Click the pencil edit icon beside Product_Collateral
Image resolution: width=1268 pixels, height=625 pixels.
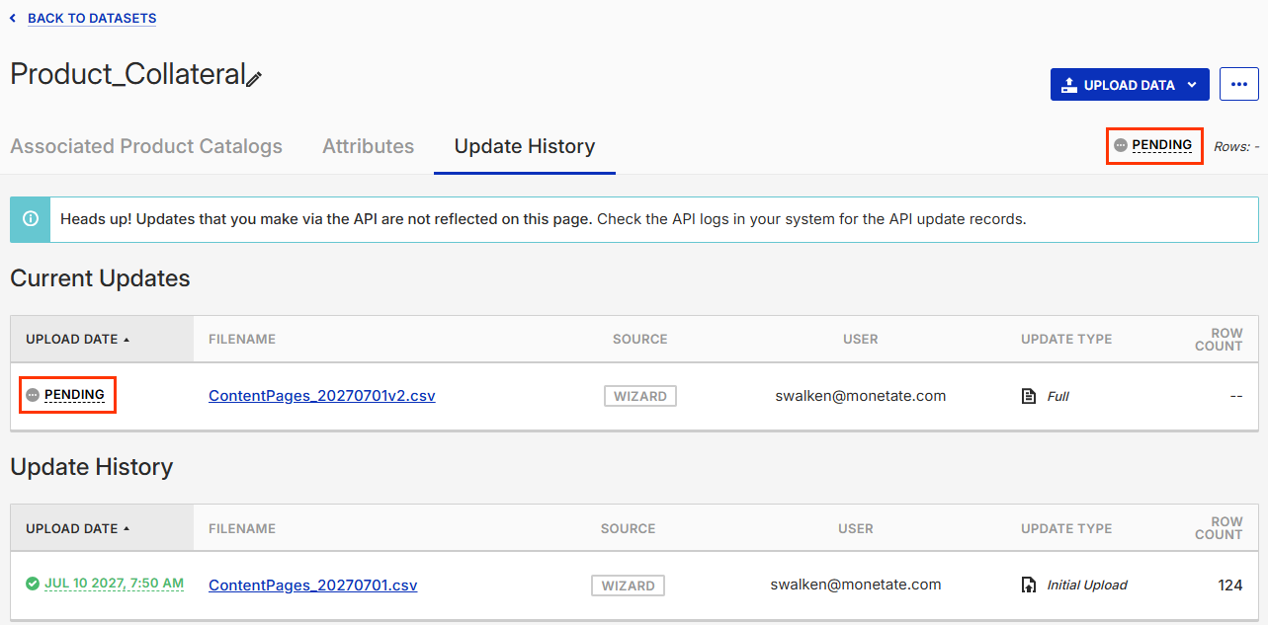coord(254,79)
